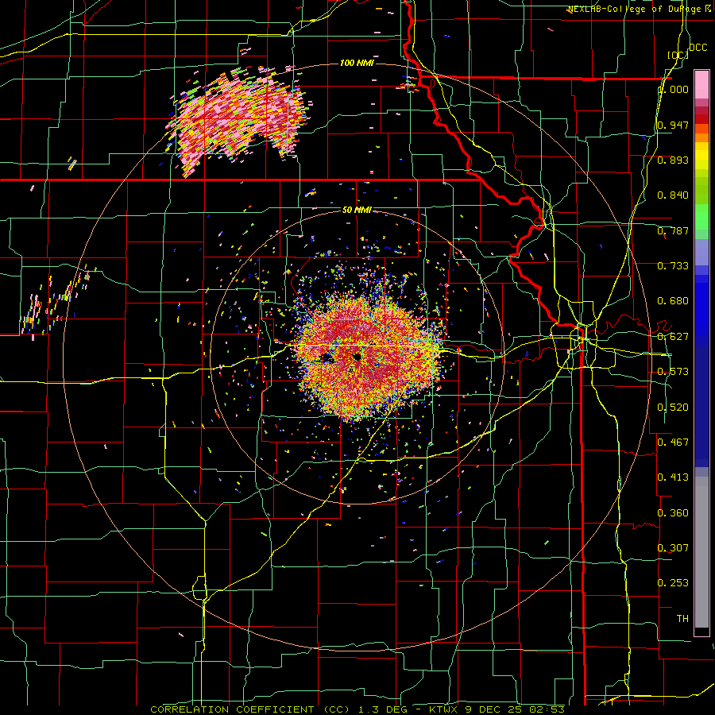Click the [CC] unit label
Viewport: 715px width, 715px height.
(678, 55)
